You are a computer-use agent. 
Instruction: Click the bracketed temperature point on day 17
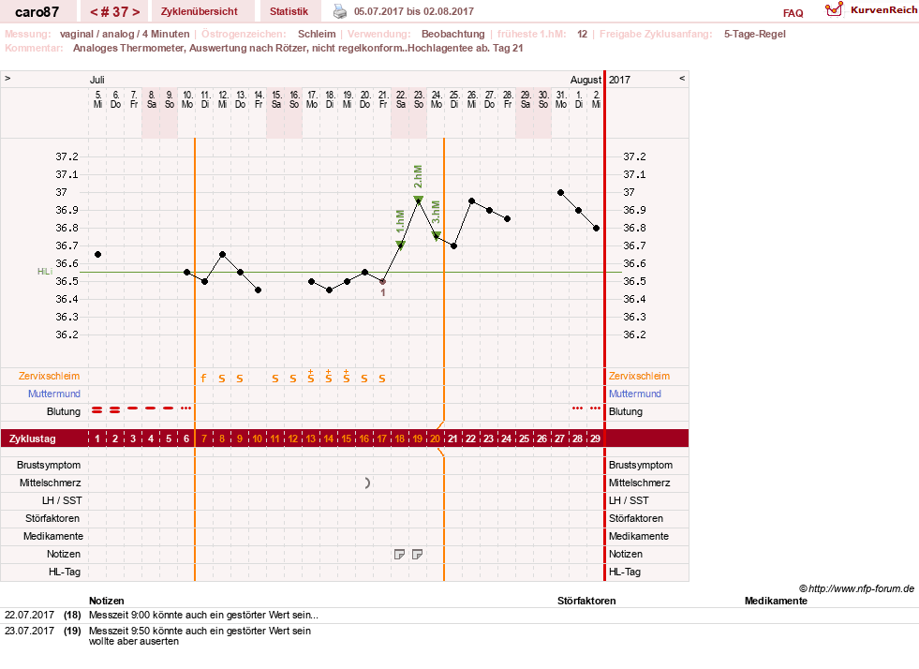point(383,281)
